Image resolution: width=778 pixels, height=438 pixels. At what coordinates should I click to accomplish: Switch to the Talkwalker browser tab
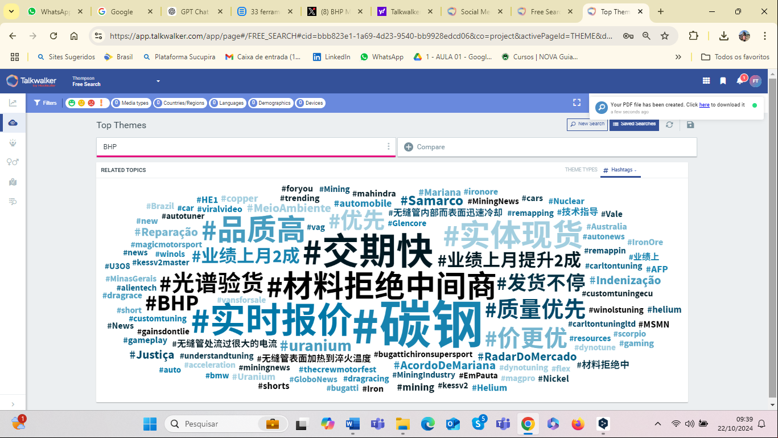(405, 11)
